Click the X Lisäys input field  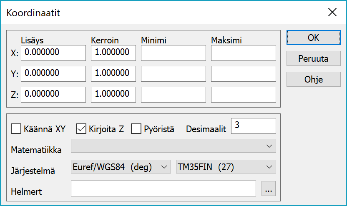53,53
